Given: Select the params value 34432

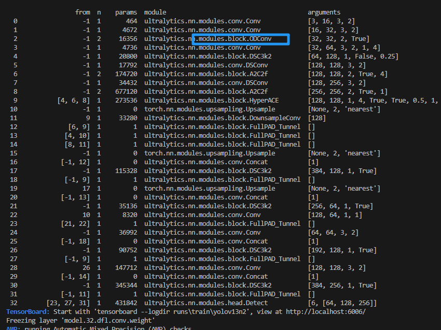Looking at the screenshot, I should pos(128,83).
